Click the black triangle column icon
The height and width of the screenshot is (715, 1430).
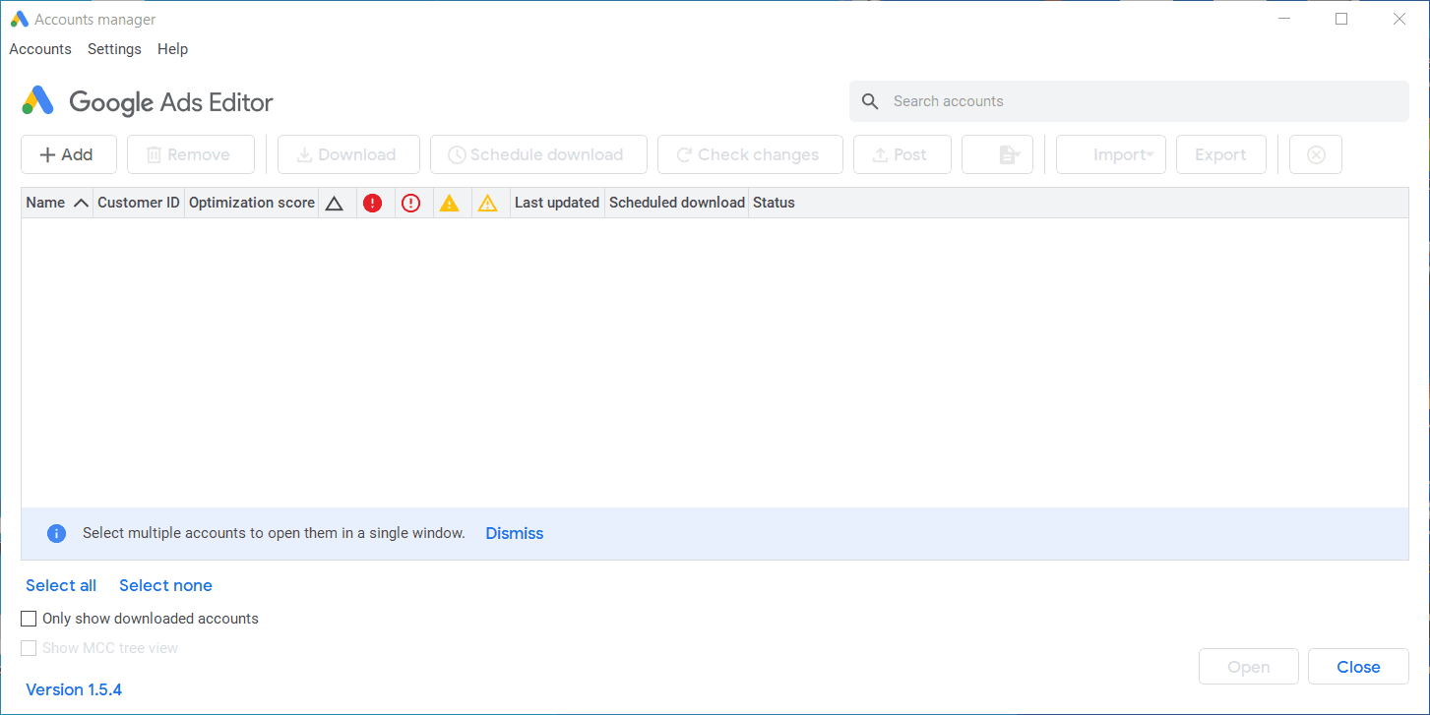pyautogui.click(x=334, y=204)
